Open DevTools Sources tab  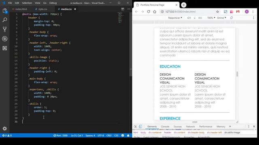click(178, 126)
